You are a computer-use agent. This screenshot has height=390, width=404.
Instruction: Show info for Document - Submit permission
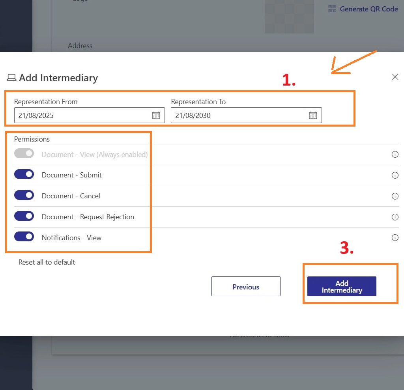click(395, 175)
